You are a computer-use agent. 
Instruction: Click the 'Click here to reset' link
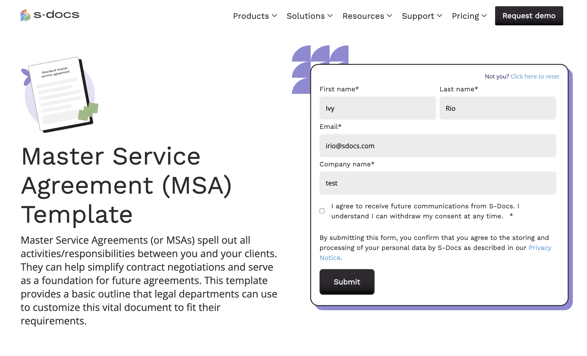click(535, 76)
